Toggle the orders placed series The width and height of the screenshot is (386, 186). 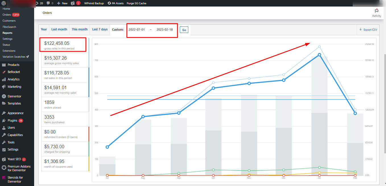click(65, 105)
